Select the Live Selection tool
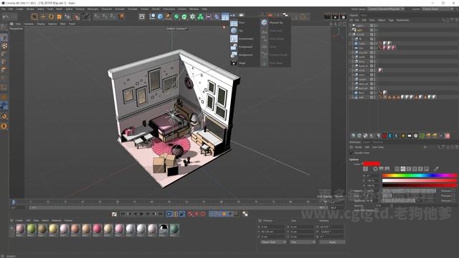The width and height of the screenshot is (459, 258). tap(34, 17)
